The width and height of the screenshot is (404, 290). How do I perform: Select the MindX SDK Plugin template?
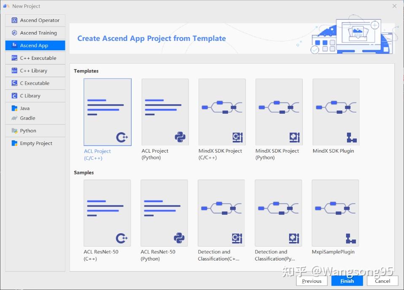tap(336, 112)
